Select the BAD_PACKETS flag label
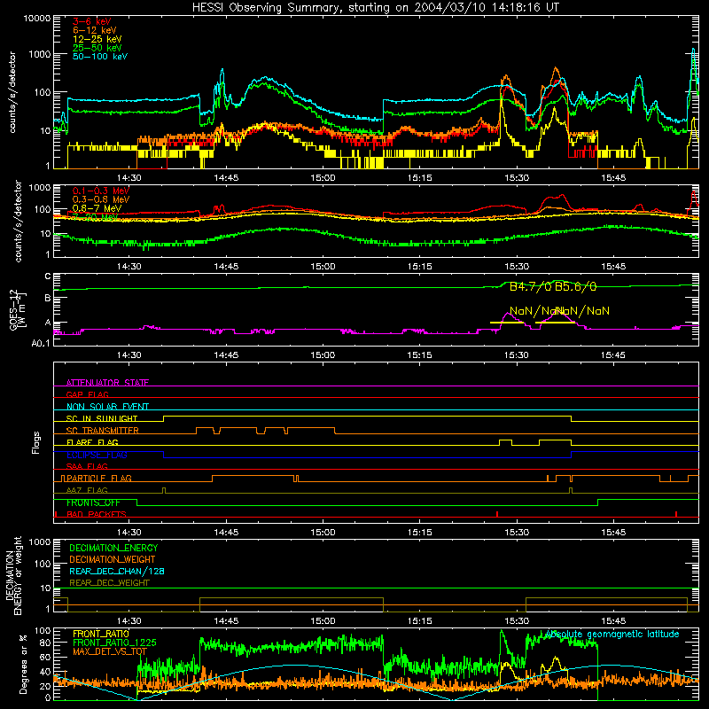Image resolution: width=709 pixels, height=709 pixels. click(97, 514)
